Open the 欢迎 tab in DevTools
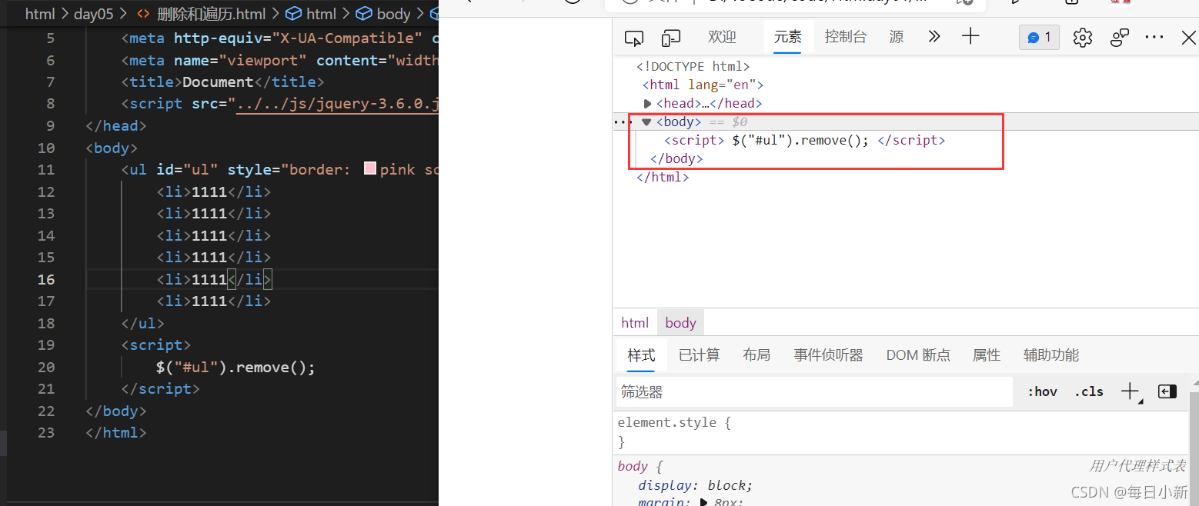This screenshot has height=506, width=1199. tap(722, 37)
